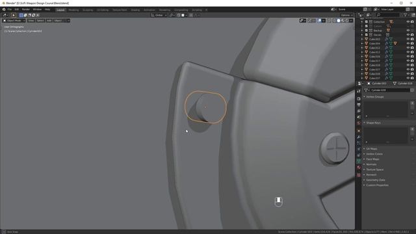Screen dimensions: 416x234
Task: Open the green Object Data mesh tab
Action: (x=359, y=161)
